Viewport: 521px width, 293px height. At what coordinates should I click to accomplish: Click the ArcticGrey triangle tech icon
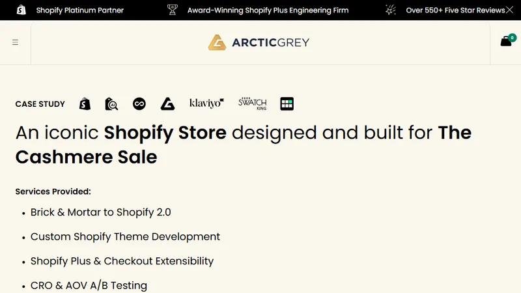click(167, 104)
